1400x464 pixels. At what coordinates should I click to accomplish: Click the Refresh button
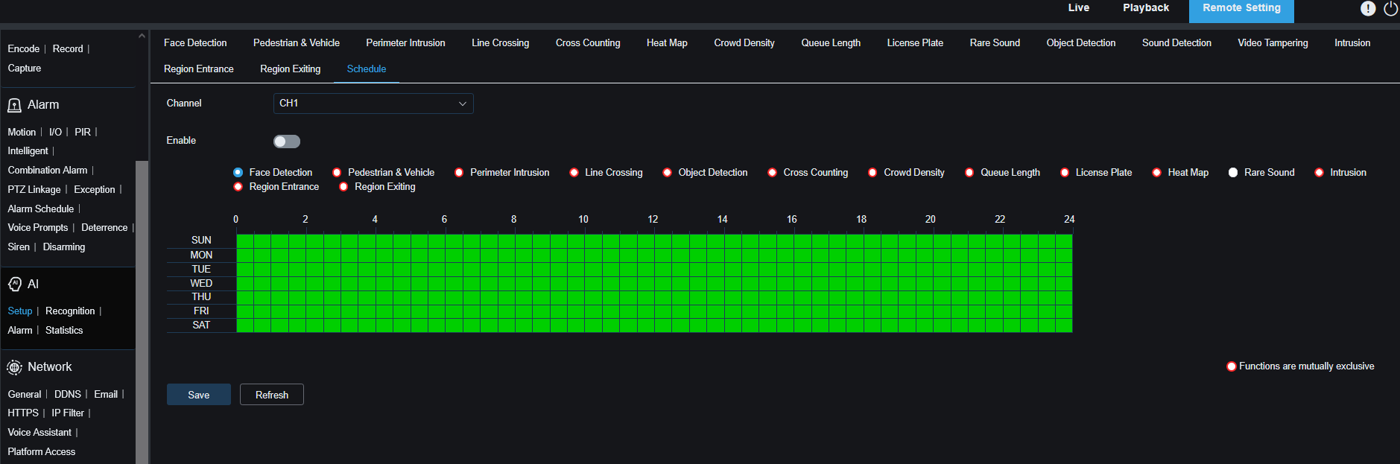point(272,395)
